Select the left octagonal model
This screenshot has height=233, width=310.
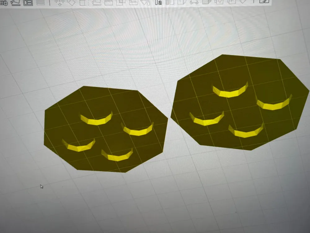pyautogui.click(x=106, y=129)
